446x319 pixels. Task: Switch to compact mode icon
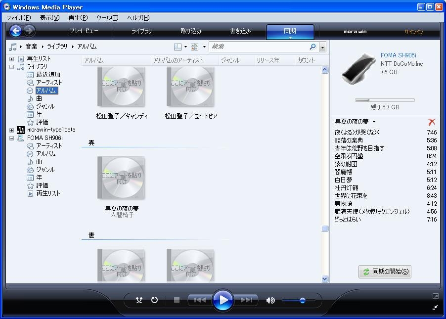click(435, 307)
